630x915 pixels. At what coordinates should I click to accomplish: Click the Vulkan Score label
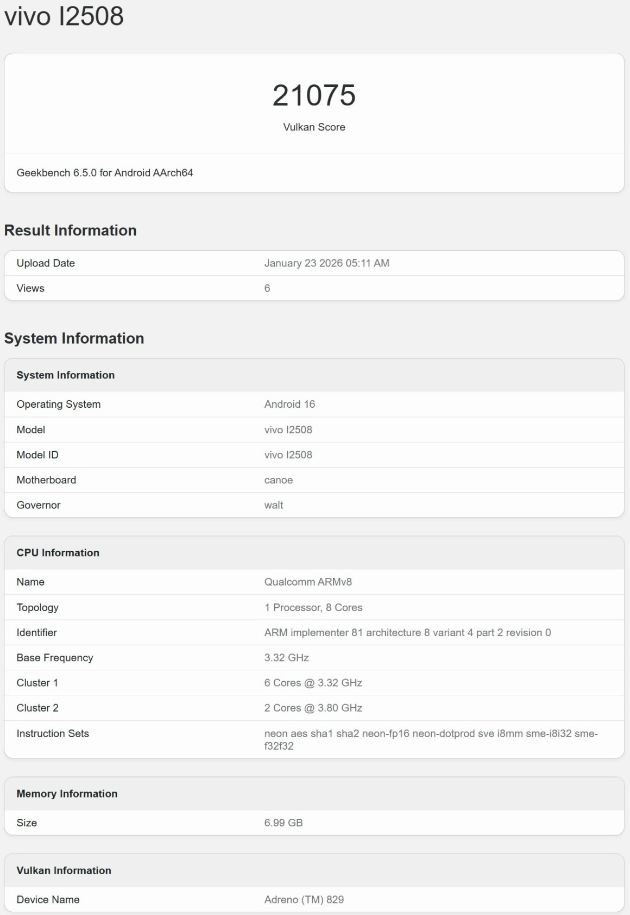click(314, 127)
